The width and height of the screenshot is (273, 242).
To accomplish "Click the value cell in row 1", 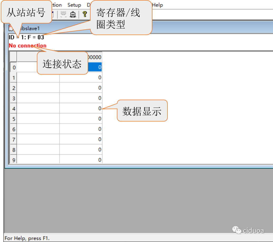I will 81,78.
